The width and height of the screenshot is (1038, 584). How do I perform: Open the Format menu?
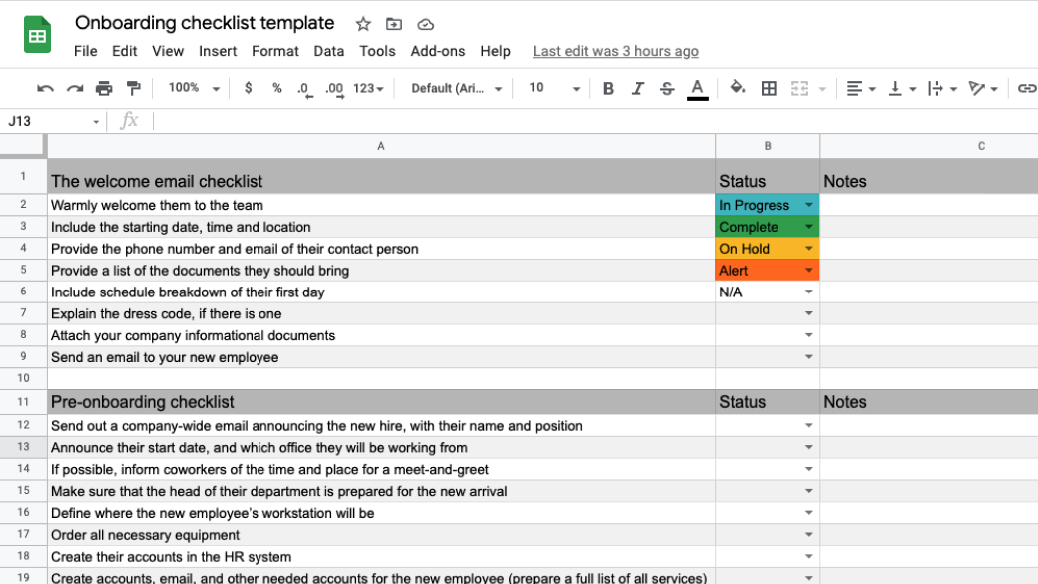coord(275,51)
